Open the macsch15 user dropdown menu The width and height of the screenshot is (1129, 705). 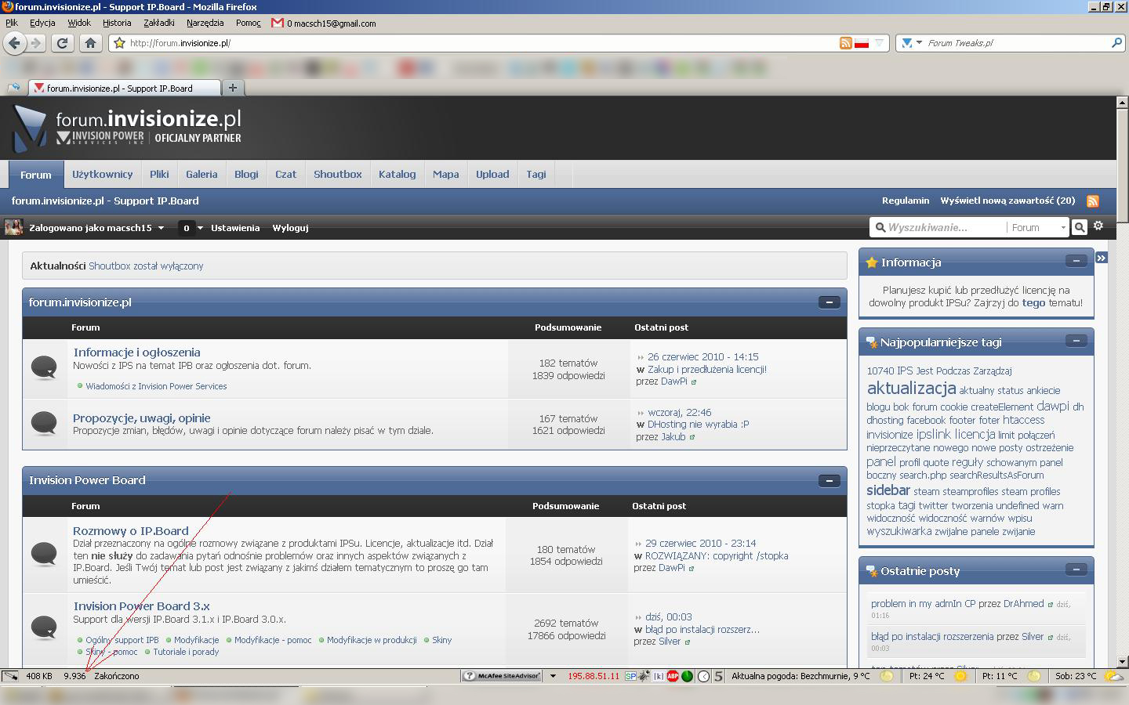(x=161, y=228)
